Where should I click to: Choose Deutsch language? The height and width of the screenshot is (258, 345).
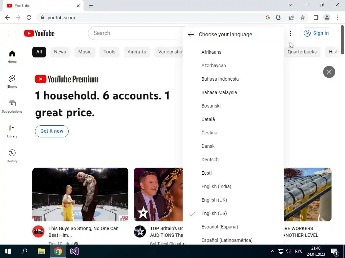pyautogui.click(x=233, y=160)
